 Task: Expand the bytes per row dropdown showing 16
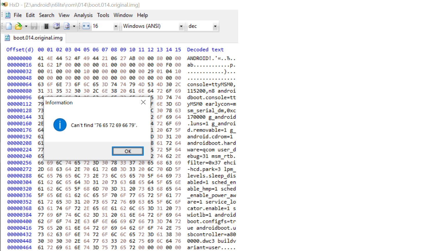(116, 26)
